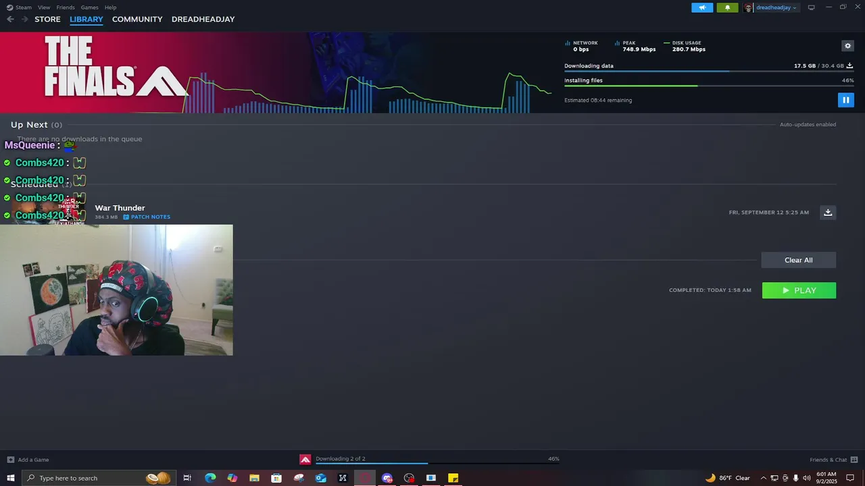Click The Finals banner logo
865x486 pixels.
116,66
